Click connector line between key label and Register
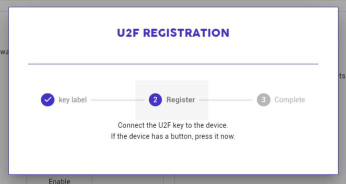 [117, 100]
